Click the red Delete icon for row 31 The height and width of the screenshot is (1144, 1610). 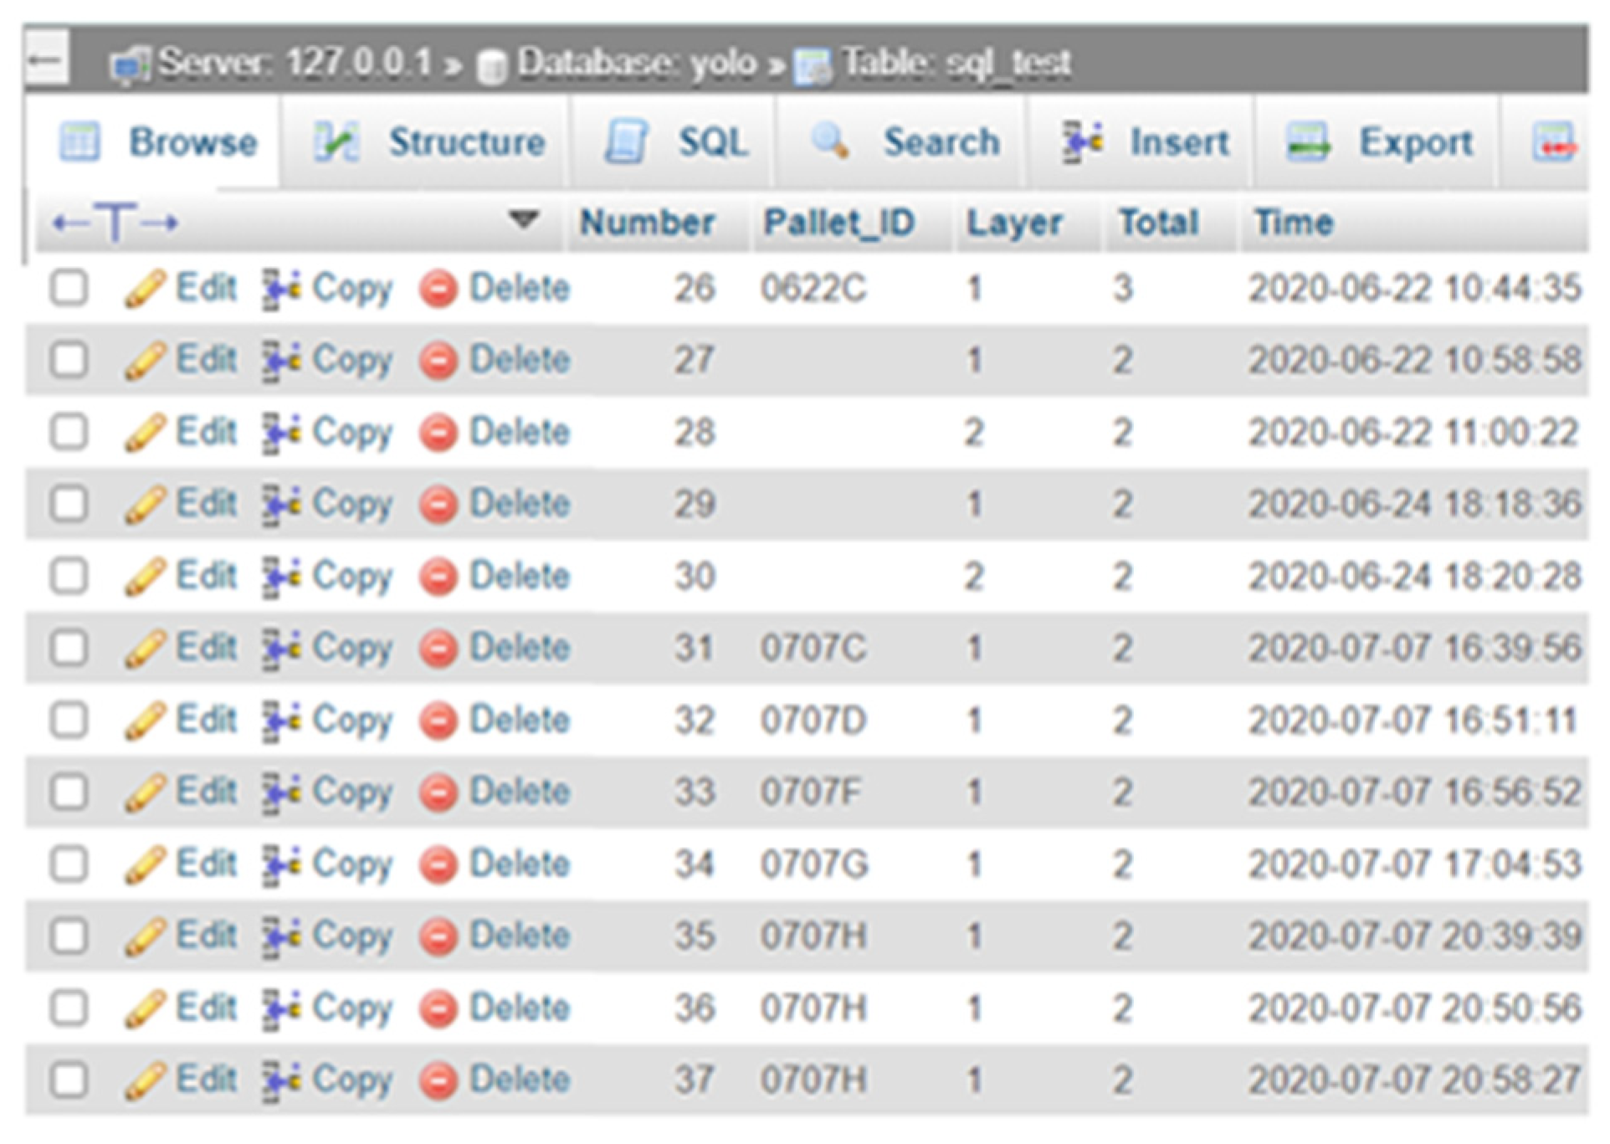[438, 649]
